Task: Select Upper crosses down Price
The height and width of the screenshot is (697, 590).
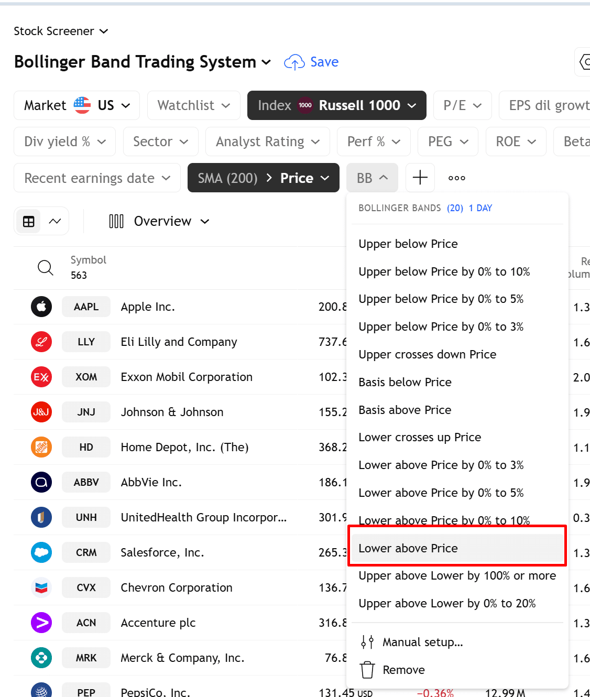Action: [x=457, y=354]
